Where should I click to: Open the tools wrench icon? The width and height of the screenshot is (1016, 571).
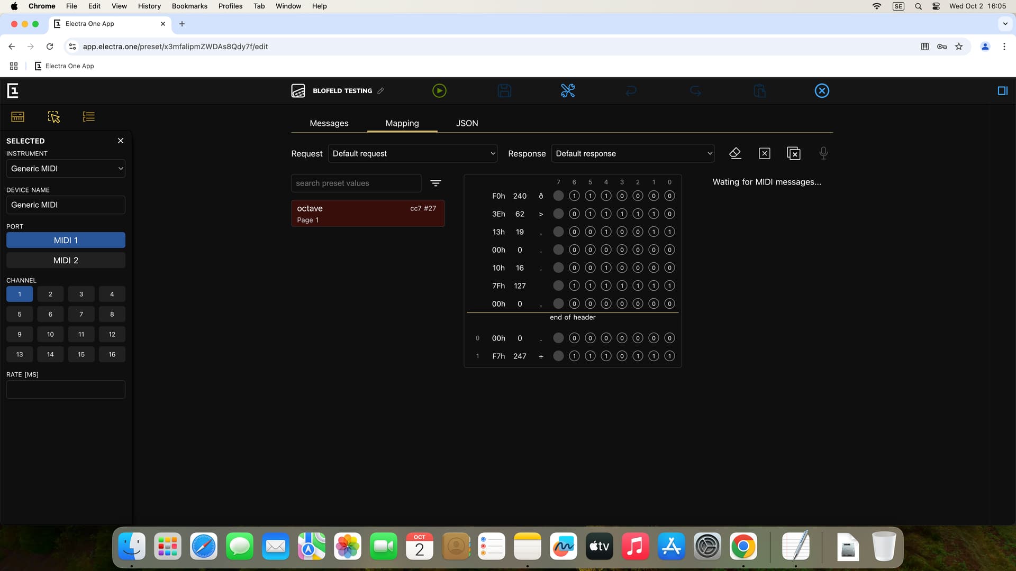point(568,91)
